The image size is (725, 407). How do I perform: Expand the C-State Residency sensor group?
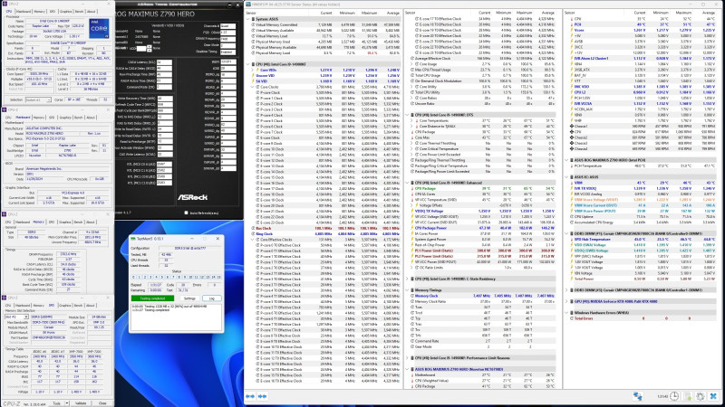408,279
